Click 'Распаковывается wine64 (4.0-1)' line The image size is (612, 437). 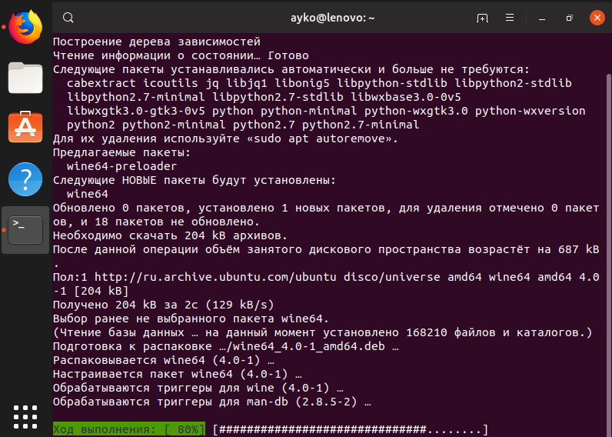coord(164,360)
